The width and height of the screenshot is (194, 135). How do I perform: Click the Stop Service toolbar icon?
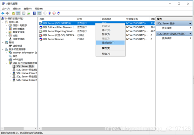point(49,13)
